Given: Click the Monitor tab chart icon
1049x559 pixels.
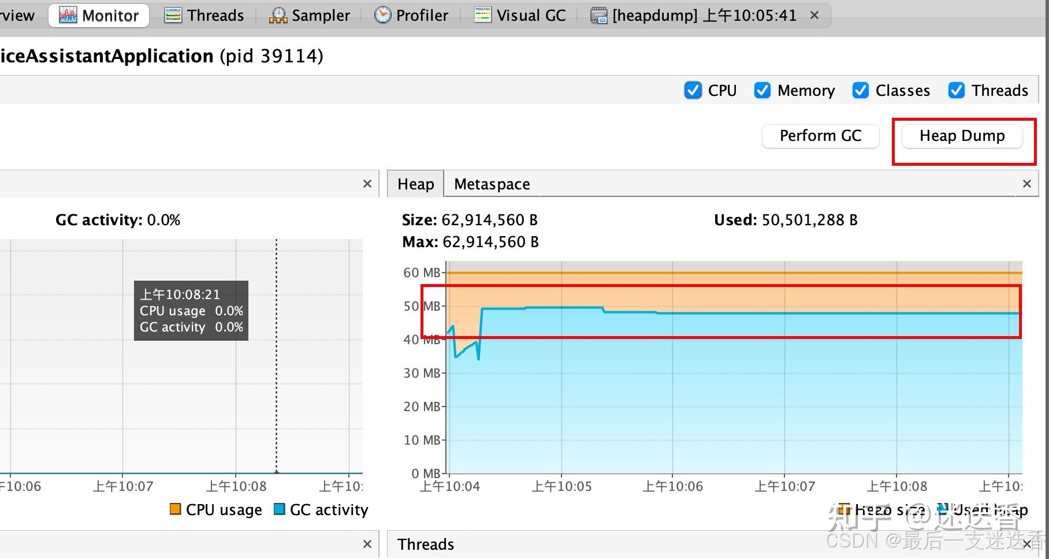Looking at the screenshot, I should point(68,15).
